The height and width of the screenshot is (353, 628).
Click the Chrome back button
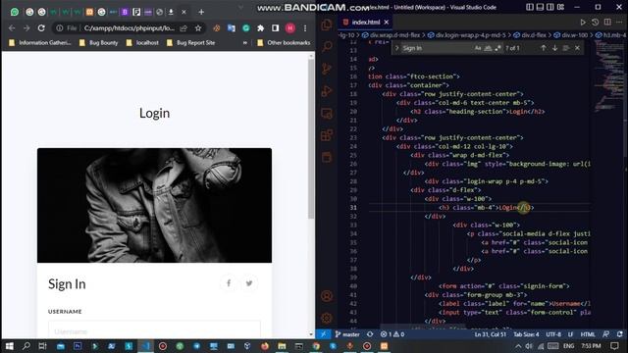(12, 28)
